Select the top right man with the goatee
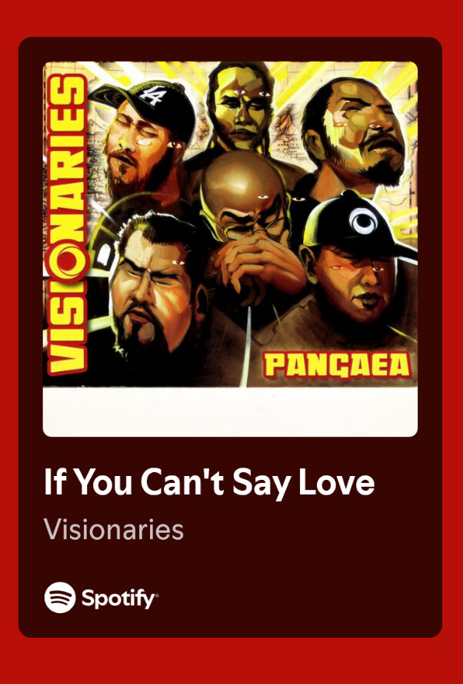Image resolution: width=463 pixels, height=684 pixels. click(x=356, y=130)
